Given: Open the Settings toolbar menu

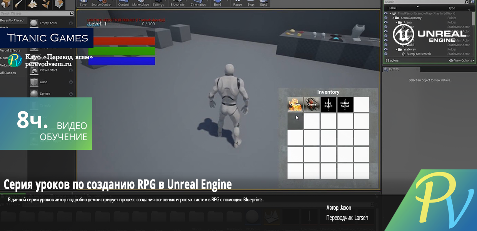Looking at the screenshot, I should tap(158, 3).
